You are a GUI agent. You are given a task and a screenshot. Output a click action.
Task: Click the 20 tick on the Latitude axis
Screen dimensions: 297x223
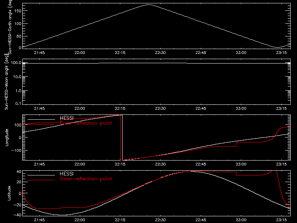(19, 182)
